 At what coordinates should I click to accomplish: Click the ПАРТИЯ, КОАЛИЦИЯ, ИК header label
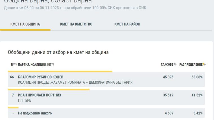(34, 65)
